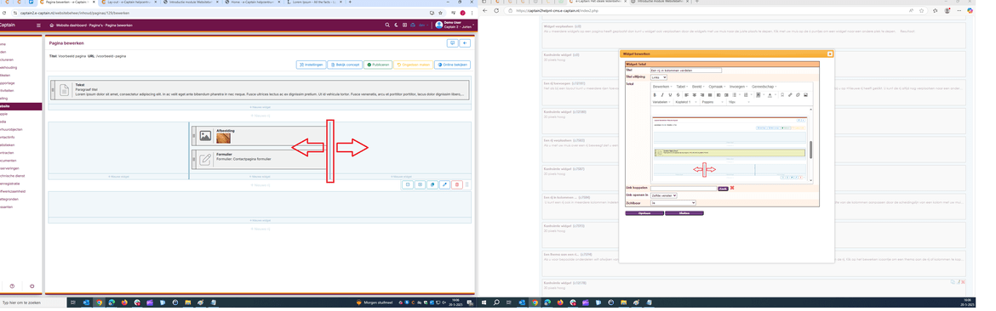Toggle dark mode with the moon icon

(x=396, y=25)
